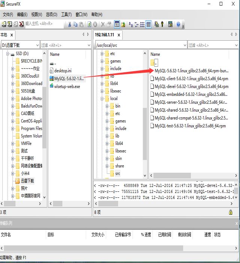Close the 本地 tab
Viewport: 240px width, 263px height.
tap(12, 35)
